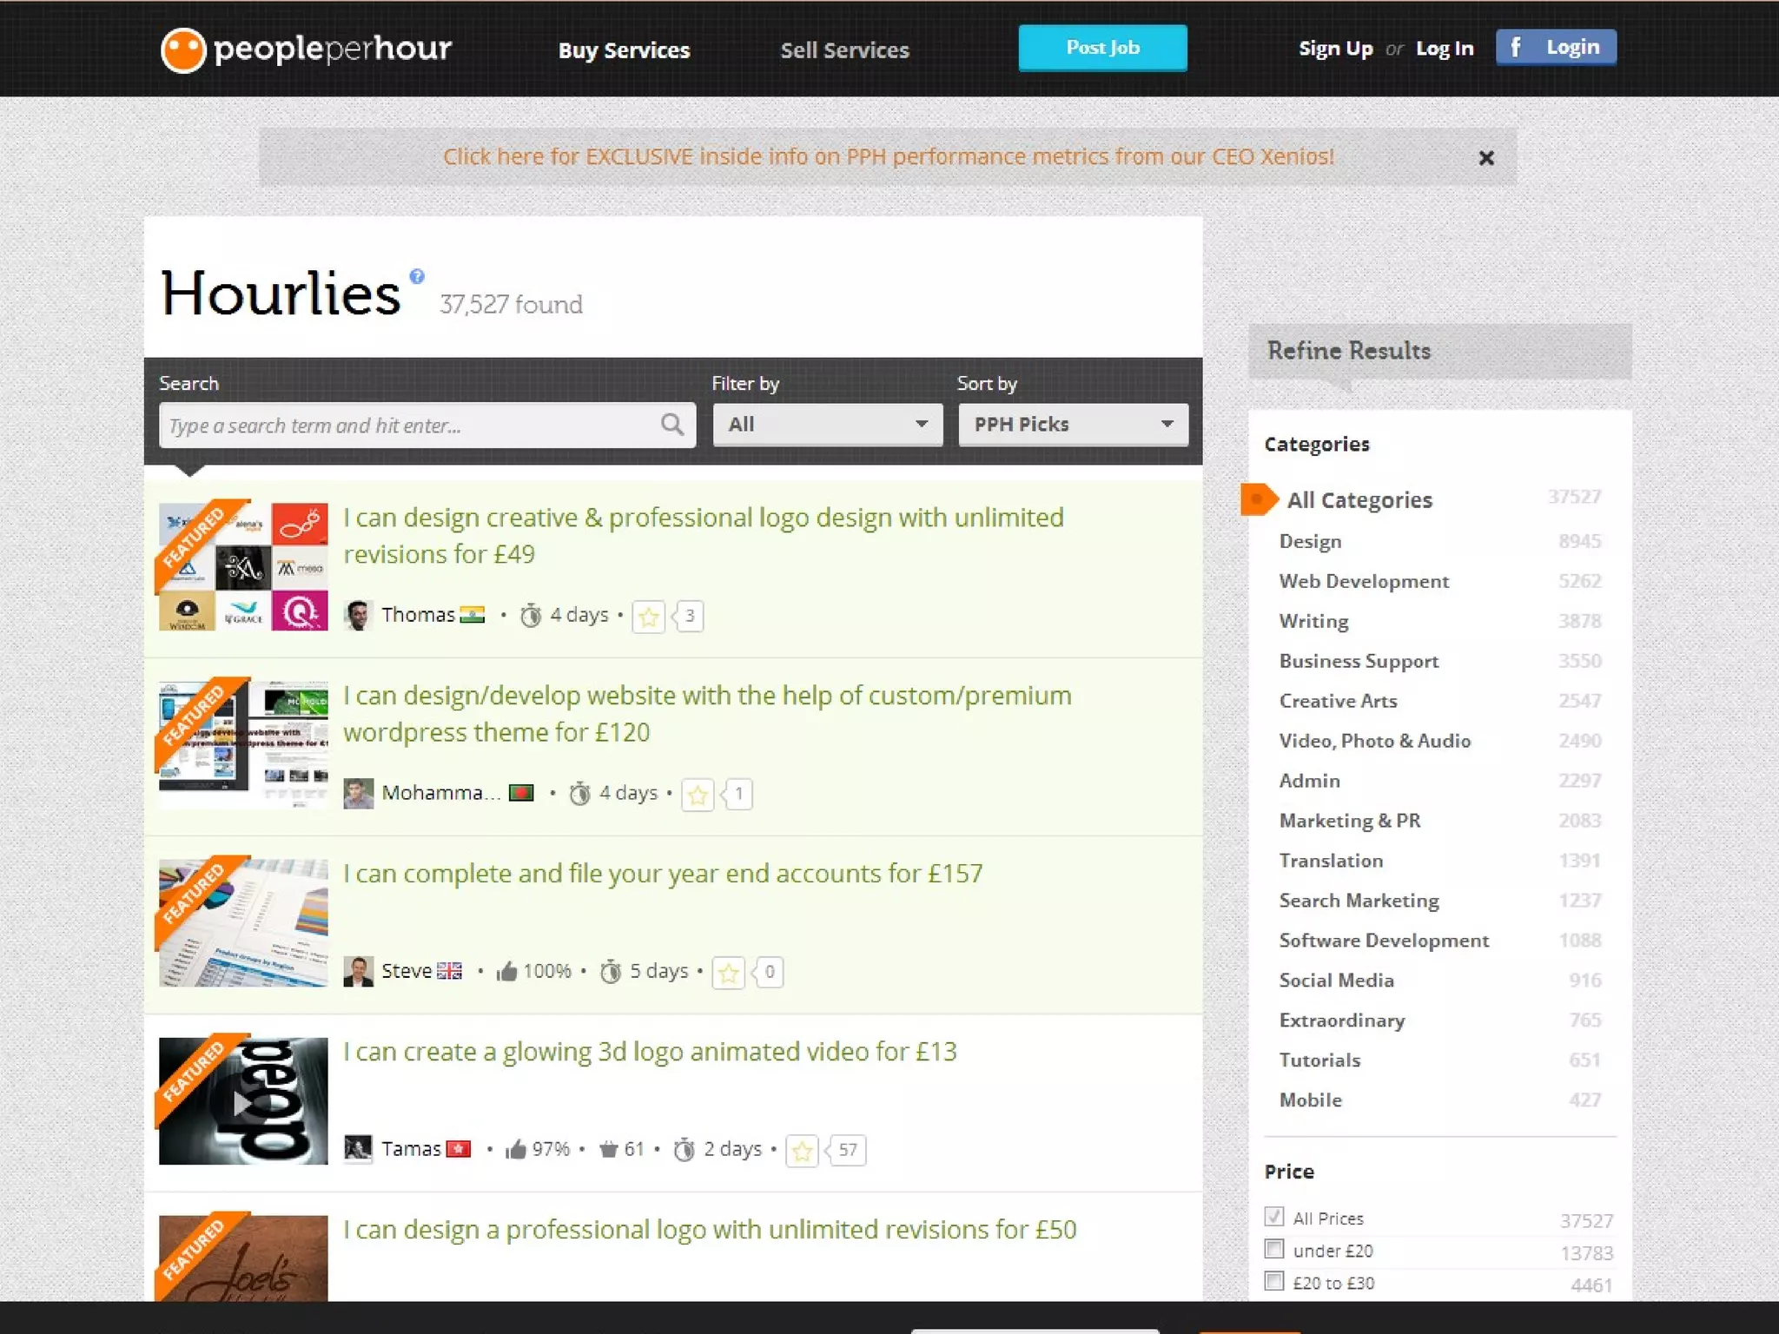Open the Buy Services menu
The height and width of the screenshot is (1334, 1779).
pyautogui.click(x=624, y=50)
